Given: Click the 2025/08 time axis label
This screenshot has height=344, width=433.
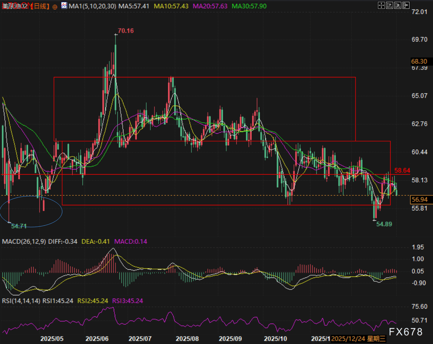Looking at the screenshot, I should [187, 339].
